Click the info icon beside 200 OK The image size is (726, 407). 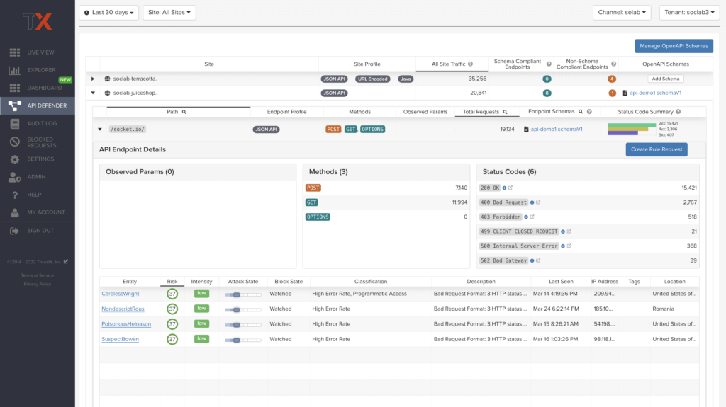click(504, 188)
